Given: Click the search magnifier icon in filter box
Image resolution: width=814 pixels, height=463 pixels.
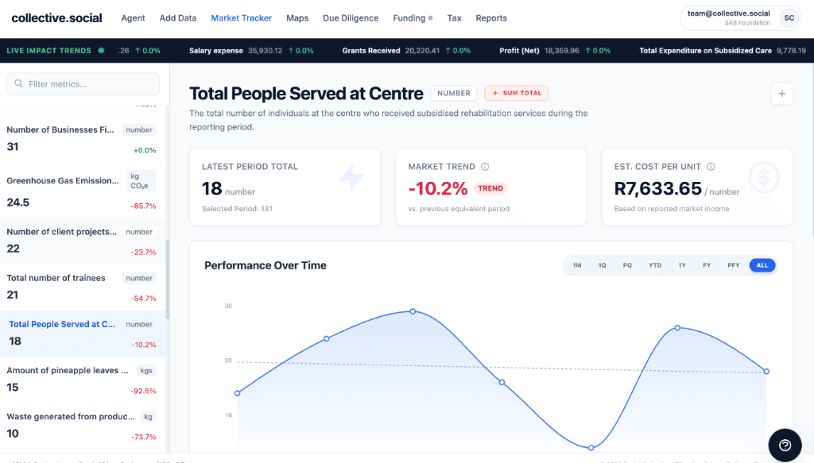Looking at the screenshot, I should [x=19, y=83].
